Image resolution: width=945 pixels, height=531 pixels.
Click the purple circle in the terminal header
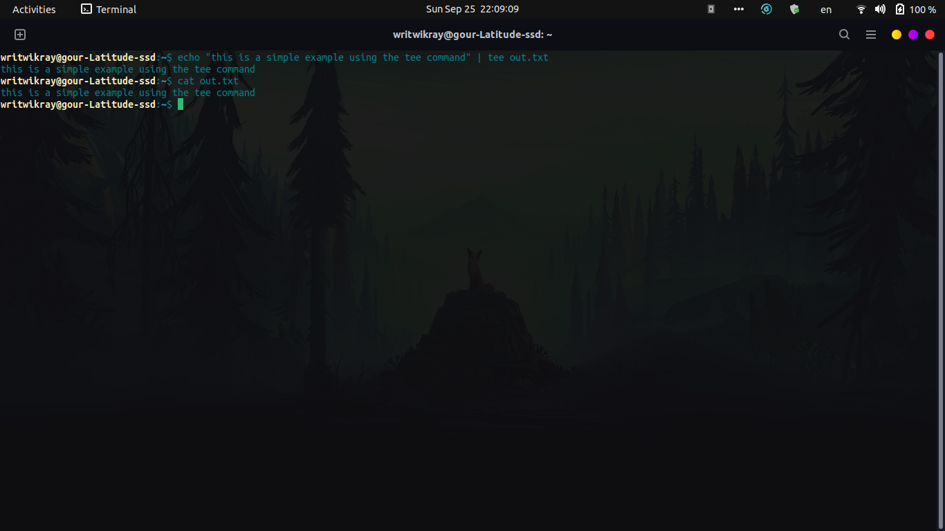pyautogui.click(x=912, y=33)
